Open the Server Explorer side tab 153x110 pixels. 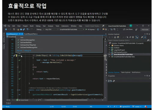pyautogui.click(x=4, y=37)
